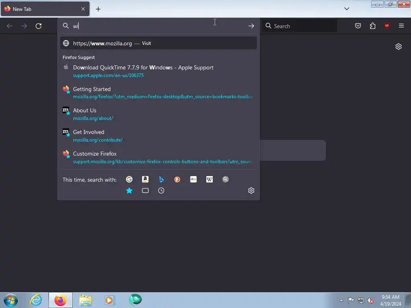The width and height of the screenshot is (411, 308).
Task: Open the Customize Firefox bookmark suggestion
Action: point(158,157)
